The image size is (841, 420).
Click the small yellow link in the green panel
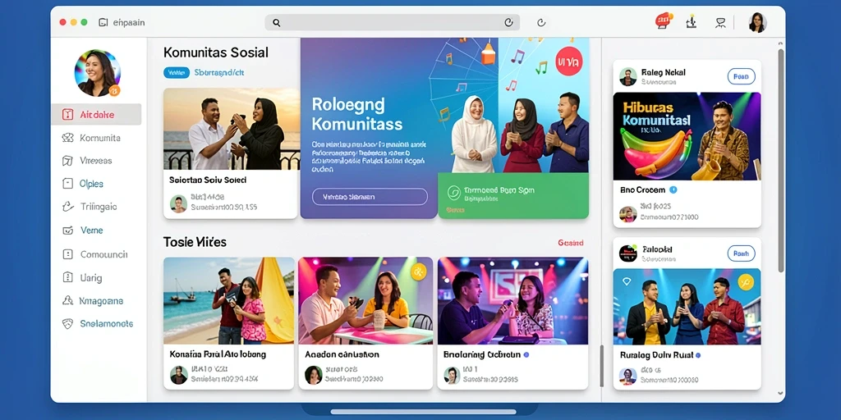(x=455, y=211)
